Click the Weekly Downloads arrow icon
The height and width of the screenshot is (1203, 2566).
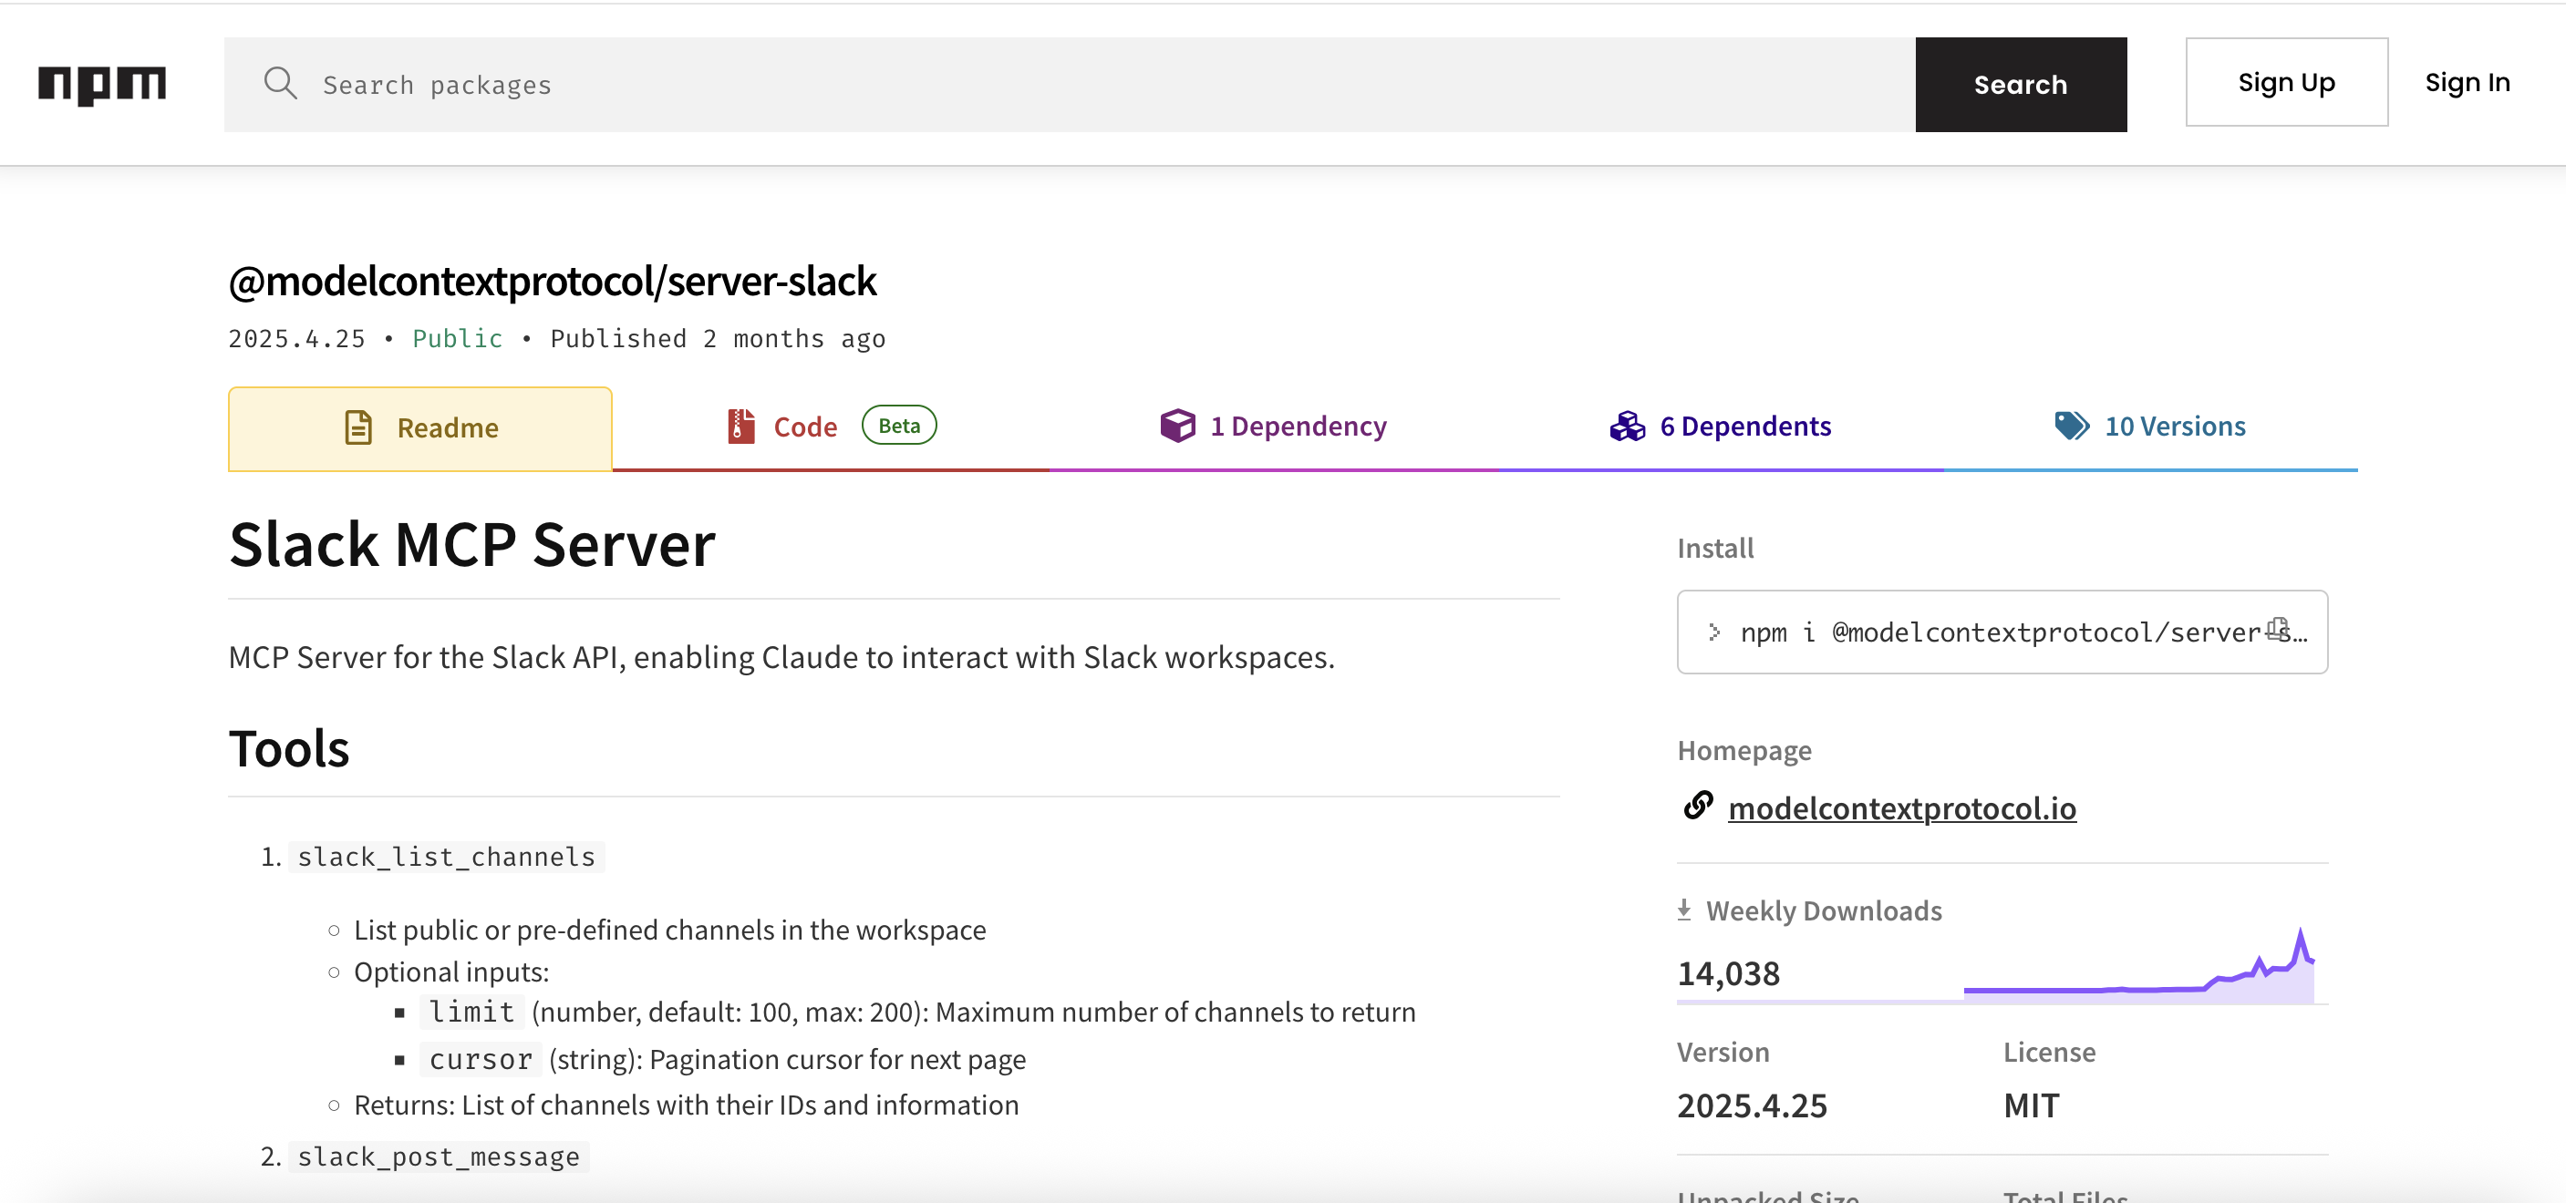pos(1683,910)
